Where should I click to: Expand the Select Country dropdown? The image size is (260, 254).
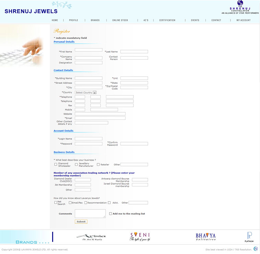(85, 93)
